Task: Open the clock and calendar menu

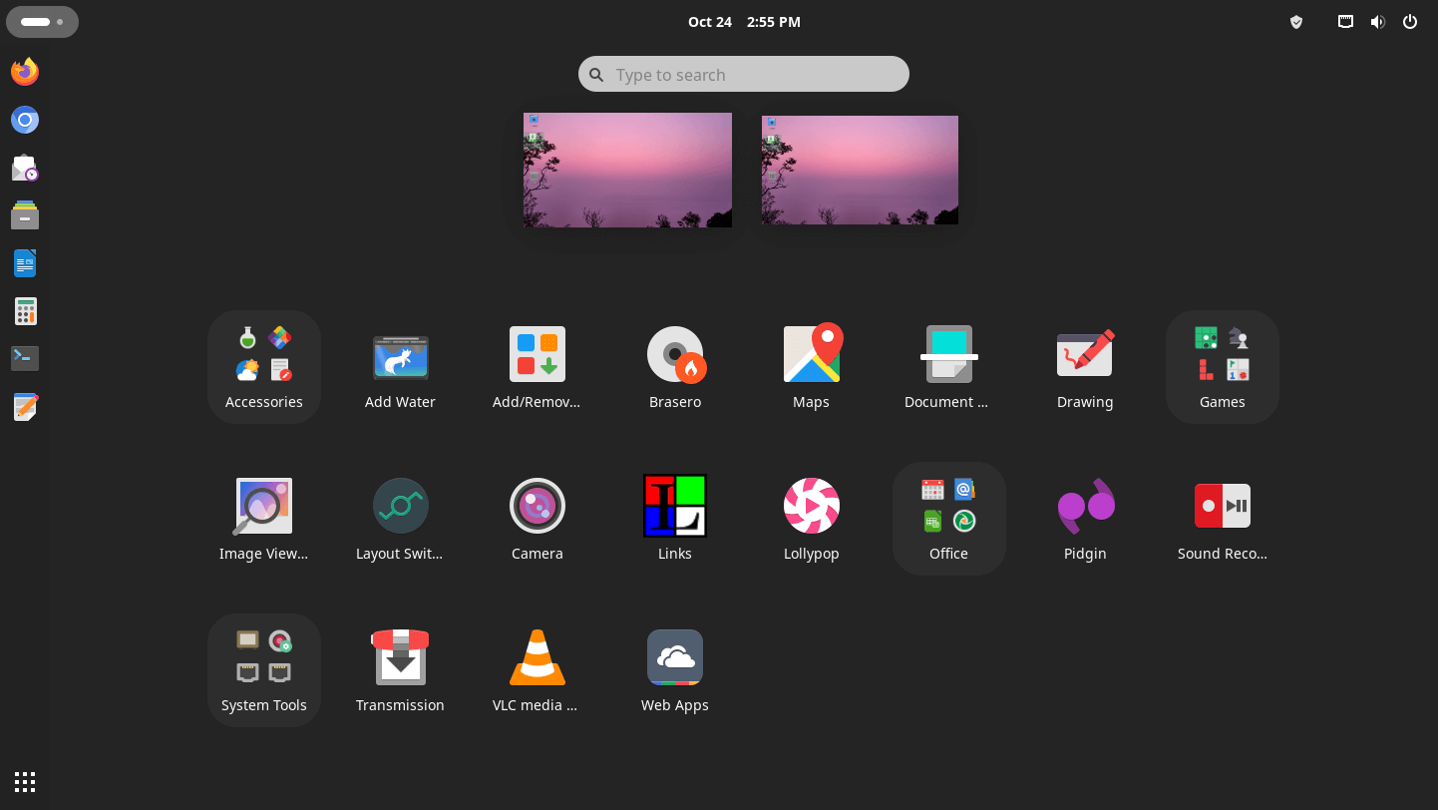Action: coord(744,22)
